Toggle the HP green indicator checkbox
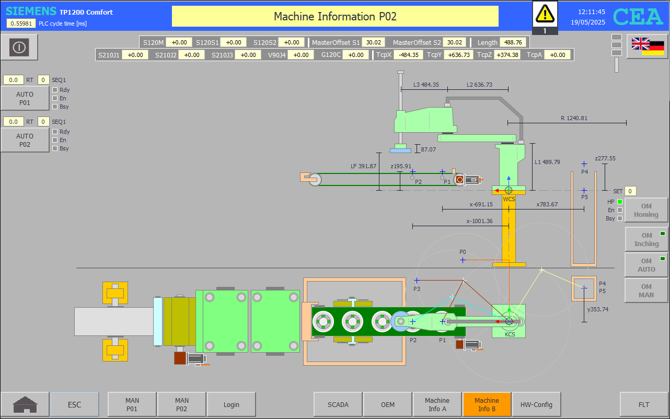 pos(620,202)
